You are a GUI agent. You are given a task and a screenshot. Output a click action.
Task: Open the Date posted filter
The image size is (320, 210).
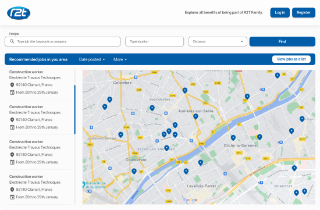(x=92, y=59)
